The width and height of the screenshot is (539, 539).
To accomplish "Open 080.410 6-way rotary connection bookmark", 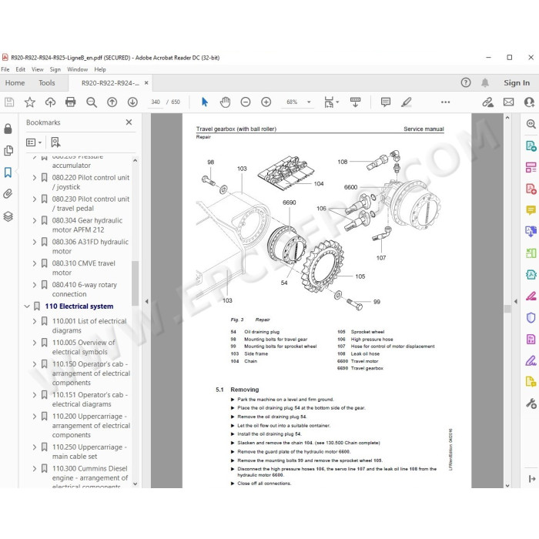I will [84, 290].
